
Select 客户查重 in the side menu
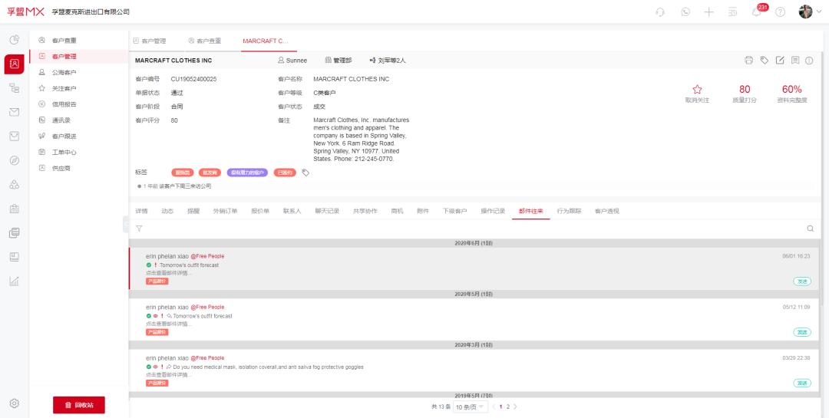[79, 40]
